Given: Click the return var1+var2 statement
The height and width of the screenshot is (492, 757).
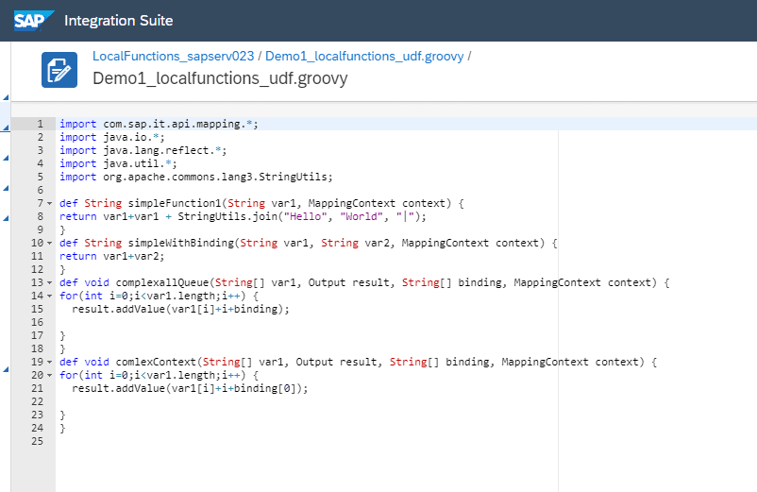Looking at the screenshot, I should pos(112,256).
